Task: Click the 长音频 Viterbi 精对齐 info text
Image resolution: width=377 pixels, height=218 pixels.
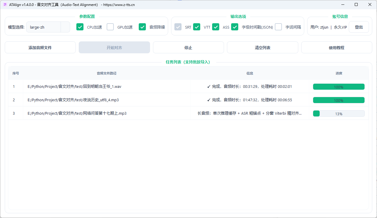Action: [250, 113]
